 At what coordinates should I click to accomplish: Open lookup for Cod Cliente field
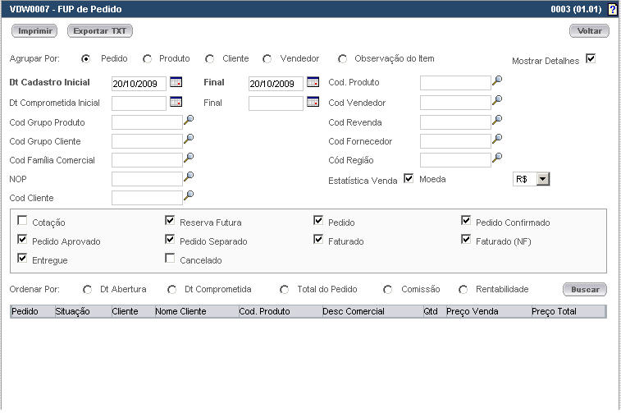coord(189,196)
